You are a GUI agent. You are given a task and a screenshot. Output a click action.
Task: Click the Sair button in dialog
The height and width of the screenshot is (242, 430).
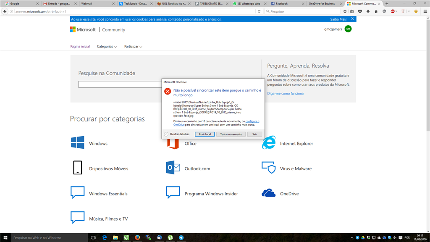pyautogui.click(x=254, y=134)
